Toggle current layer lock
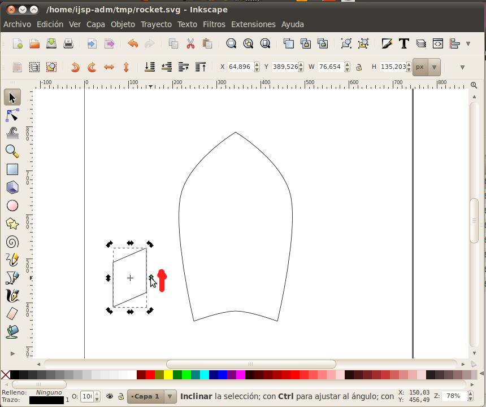The width and height of the screenshot is (486, 407). click(121, 396)
